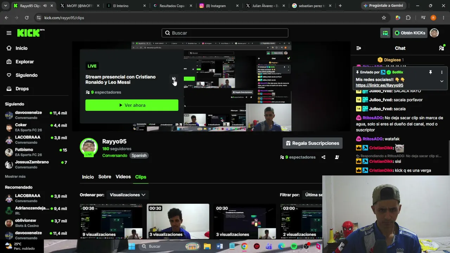Open RtitosADG reply context in chat

coord(399,156)
